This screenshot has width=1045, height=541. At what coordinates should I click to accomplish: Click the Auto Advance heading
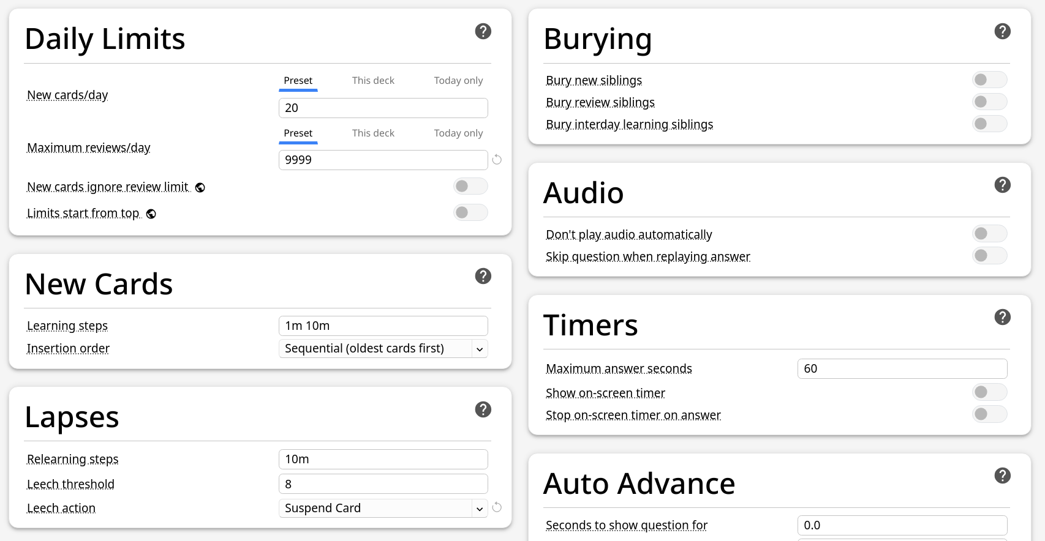639,484
